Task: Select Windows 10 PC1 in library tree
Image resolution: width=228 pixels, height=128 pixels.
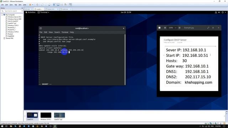Action: point(13,25)
